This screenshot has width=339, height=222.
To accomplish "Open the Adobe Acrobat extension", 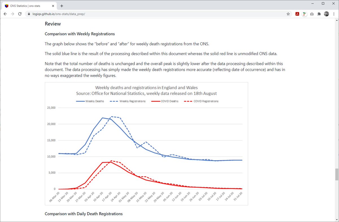I will coord(297,14).
